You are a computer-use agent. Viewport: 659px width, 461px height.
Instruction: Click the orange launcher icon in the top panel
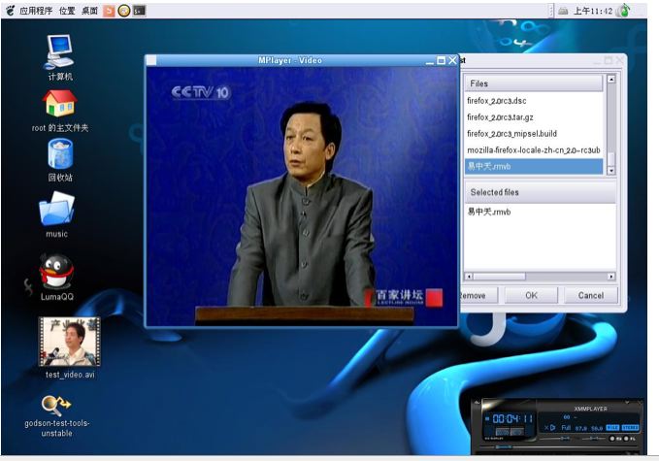pos(109,11)
